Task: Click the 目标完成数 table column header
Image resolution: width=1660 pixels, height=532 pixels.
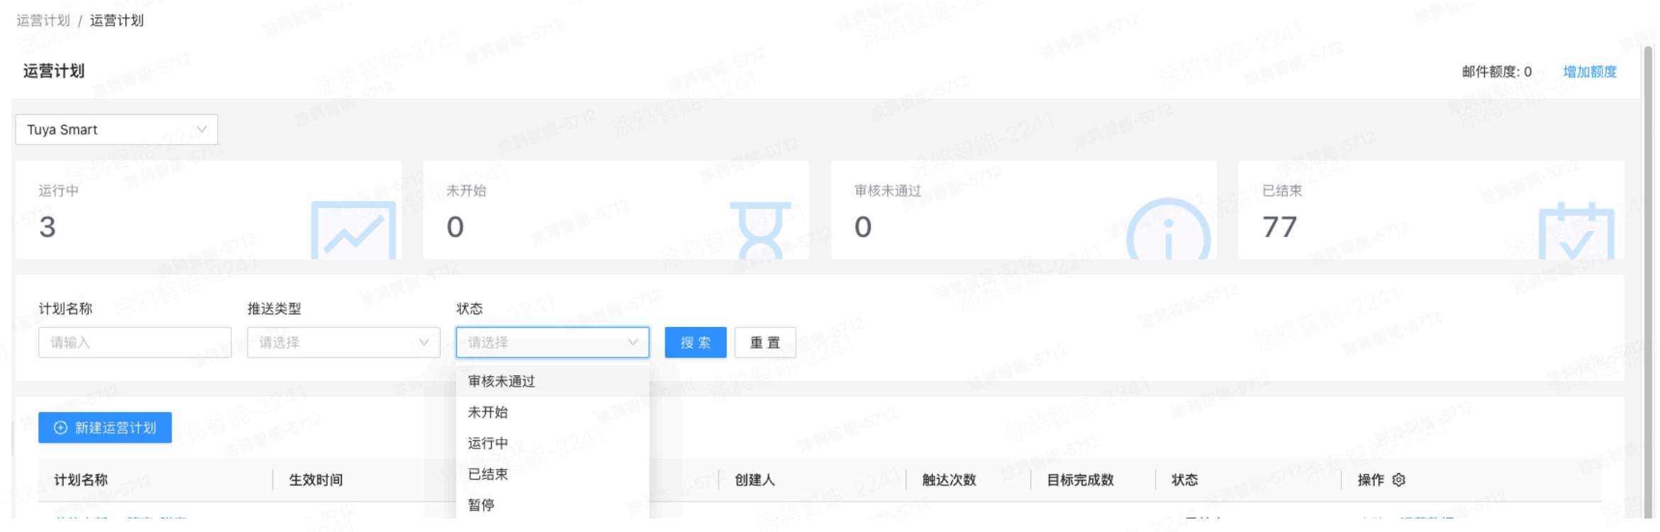Action: [x=1080, y=480]
